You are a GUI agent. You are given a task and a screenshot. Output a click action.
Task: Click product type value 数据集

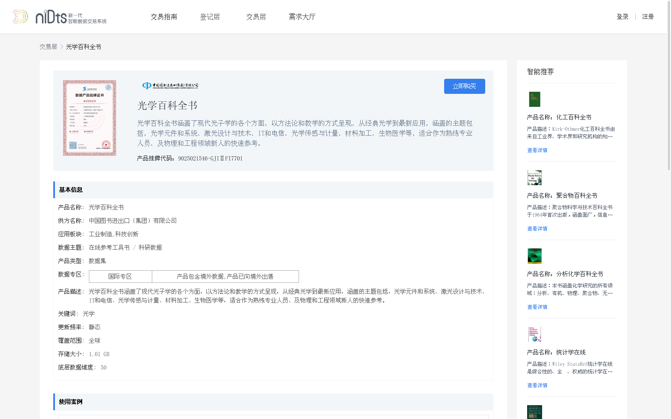tap(97, 261)
